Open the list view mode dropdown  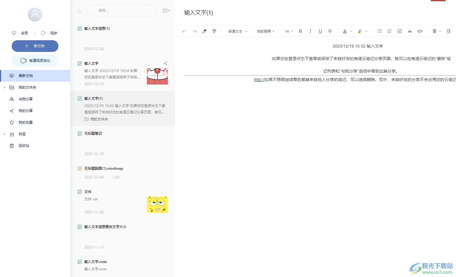166,10
